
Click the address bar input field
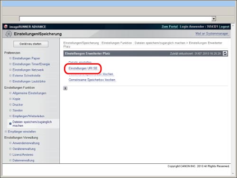click(x=115, y=19)
